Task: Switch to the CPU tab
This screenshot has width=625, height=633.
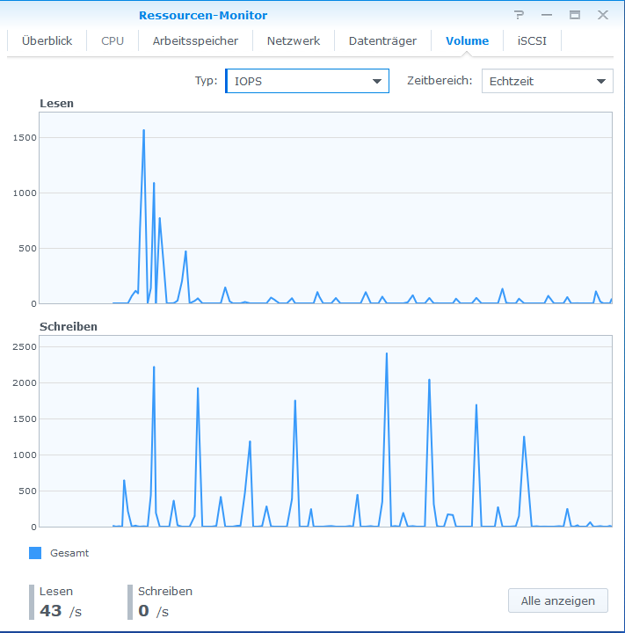Action: (x=113, y=40)
